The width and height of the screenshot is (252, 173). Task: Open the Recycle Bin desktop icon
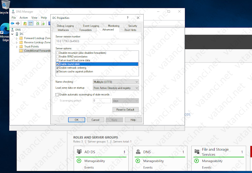tap(5, 5)
